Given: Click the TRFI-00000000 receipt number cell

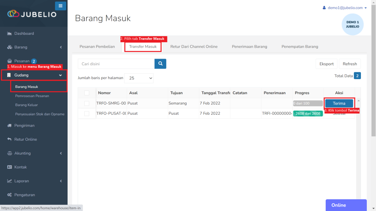Looking at the screenshot, I should 277,114.
